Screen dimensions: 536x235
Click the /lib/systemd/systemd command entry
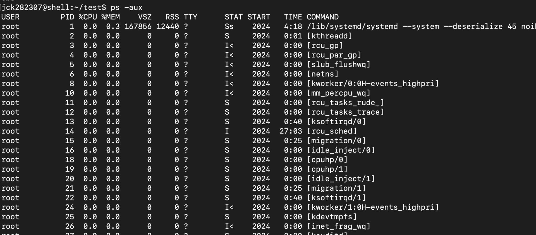[352, 26]
